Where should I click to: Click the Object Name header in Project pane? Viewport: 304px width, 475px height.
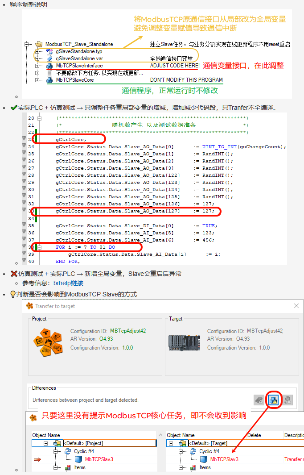coord(46,435)
